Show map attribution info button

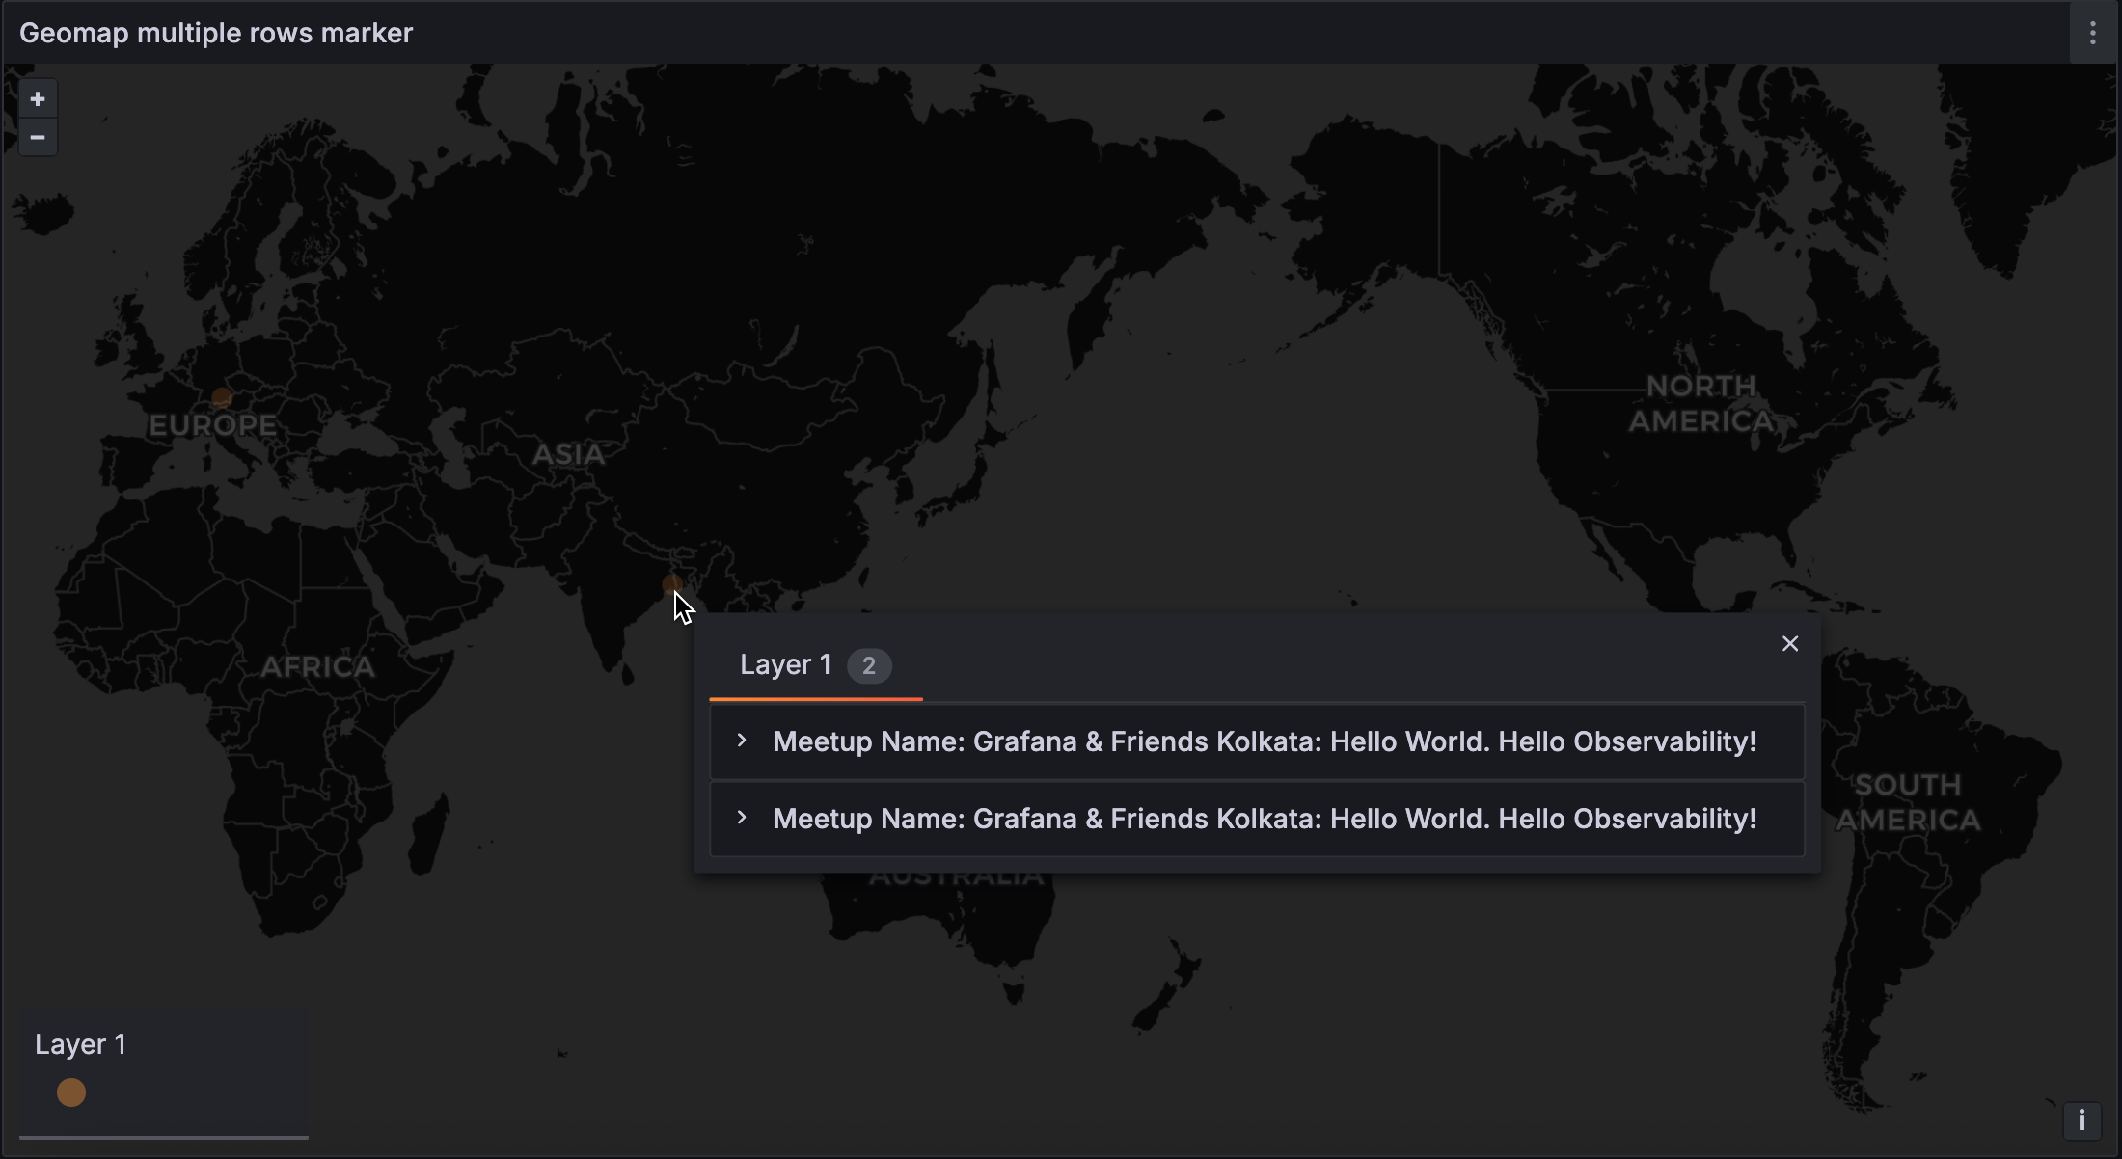click(x=2081, y=1119)
